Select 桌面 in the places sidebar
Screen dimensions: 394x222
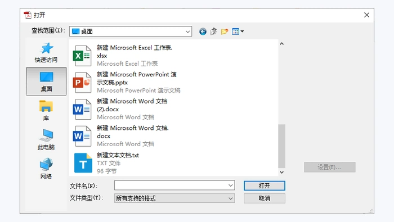(46, 81)
